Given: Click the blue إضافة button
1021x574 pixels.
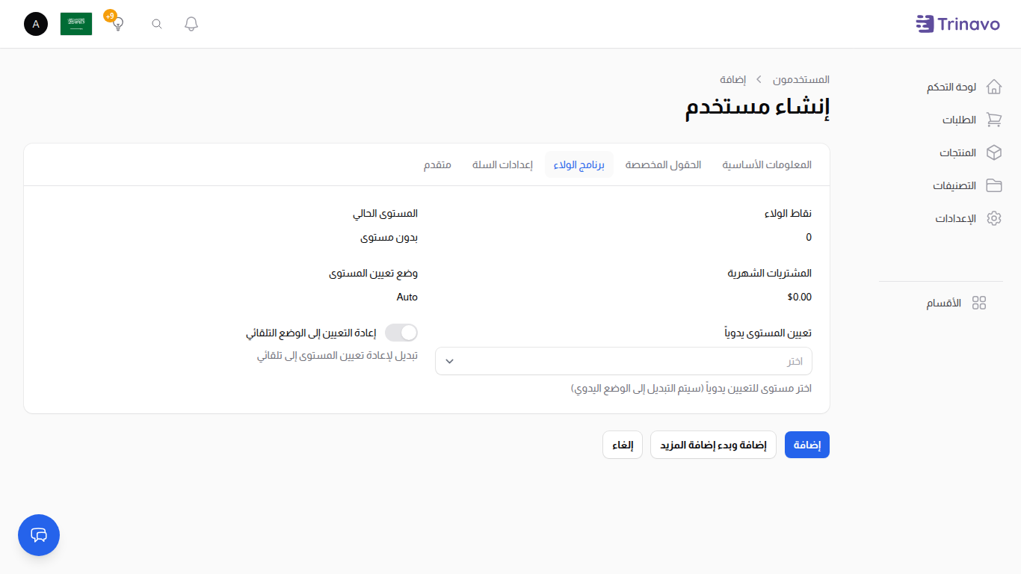Looking at the screenshot, I should 806,444.
